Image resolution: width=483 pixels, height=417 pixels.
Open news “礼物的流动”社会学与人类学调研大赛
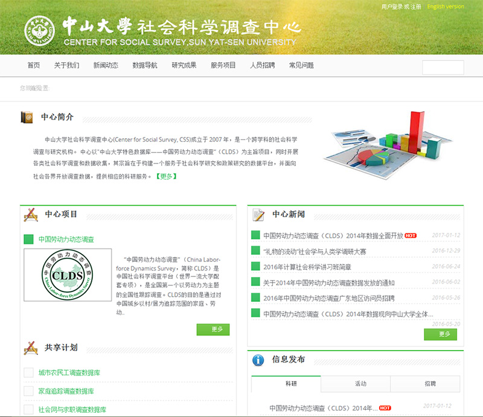[x=315, y=251]
